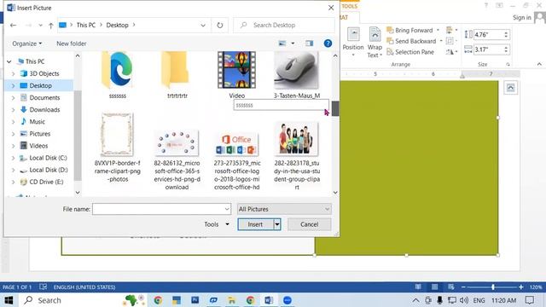The height and width of the screenshot is (307, 546).
Task: Open Selection Pane in Word
Action: point(410,52)
